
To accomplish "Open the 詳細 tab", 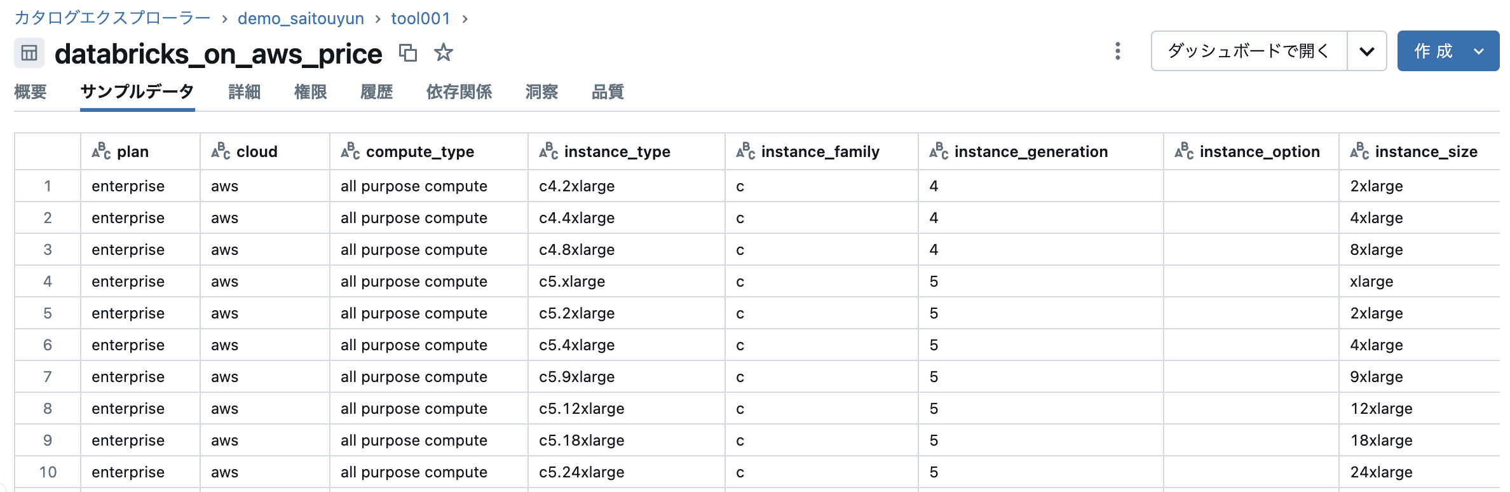I will pyautogui.click(x=245, y=92).
